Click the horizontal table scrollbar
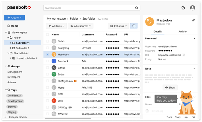 68,118
